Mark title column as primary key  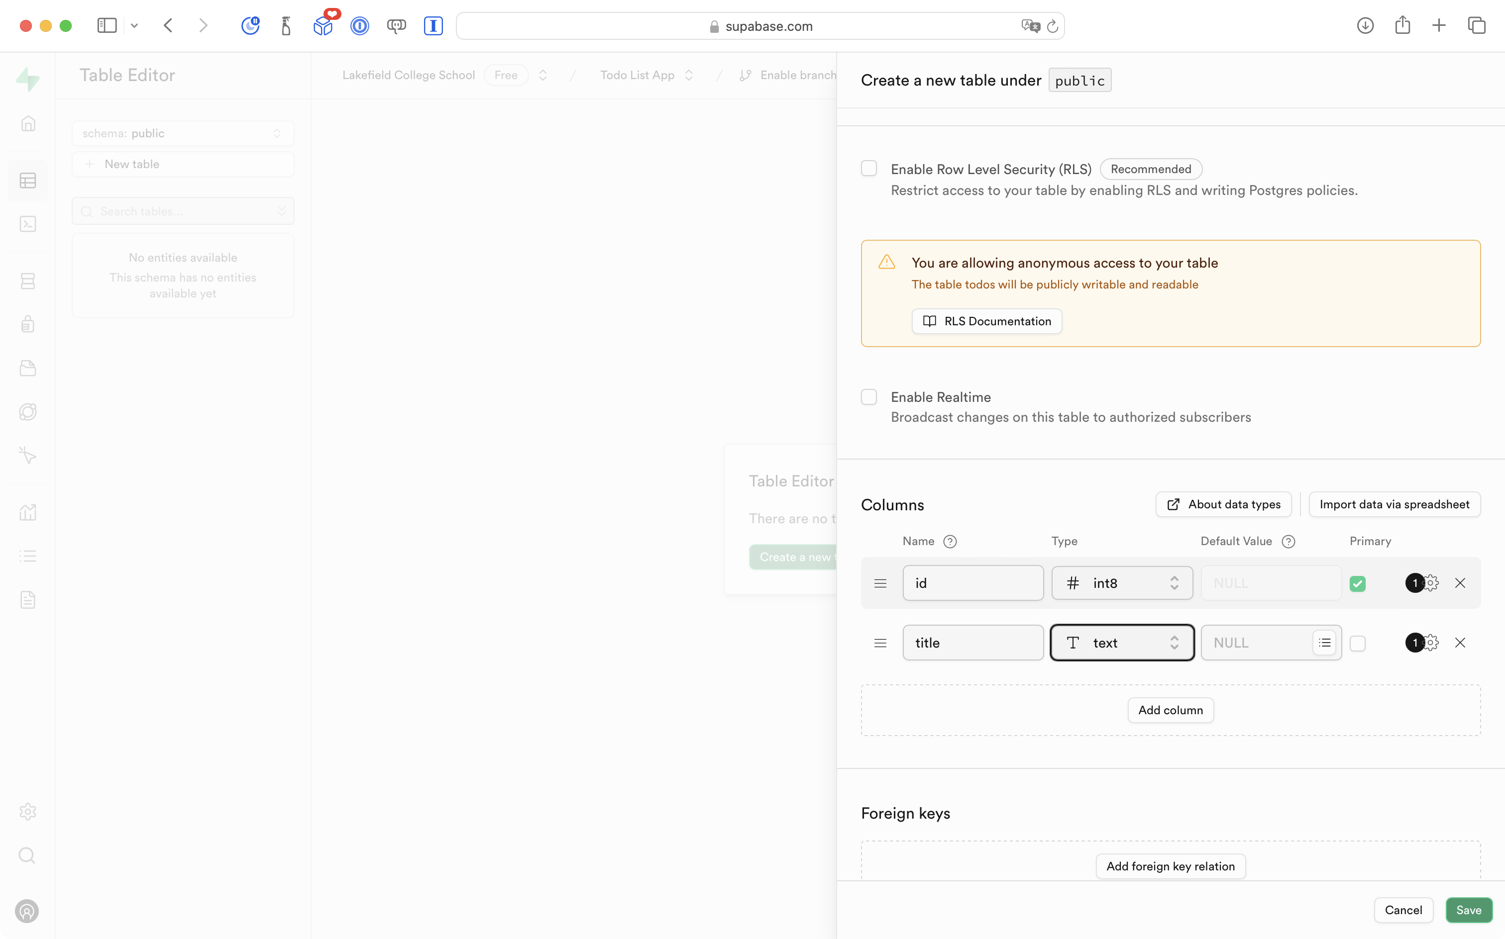[x=1357, y=644]
